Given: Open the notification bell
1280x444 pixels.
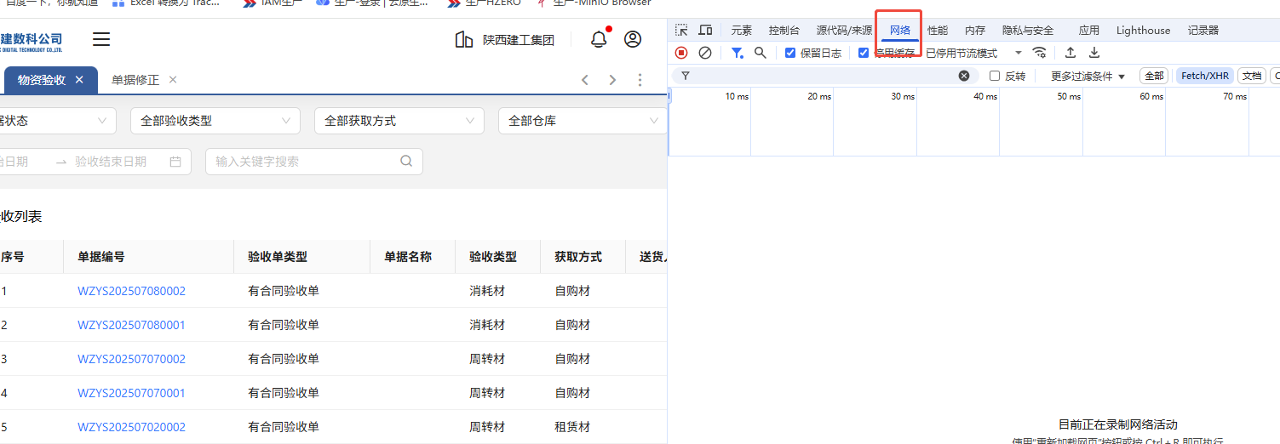Looking at the screenshot, I should click(x=599, y=39).
